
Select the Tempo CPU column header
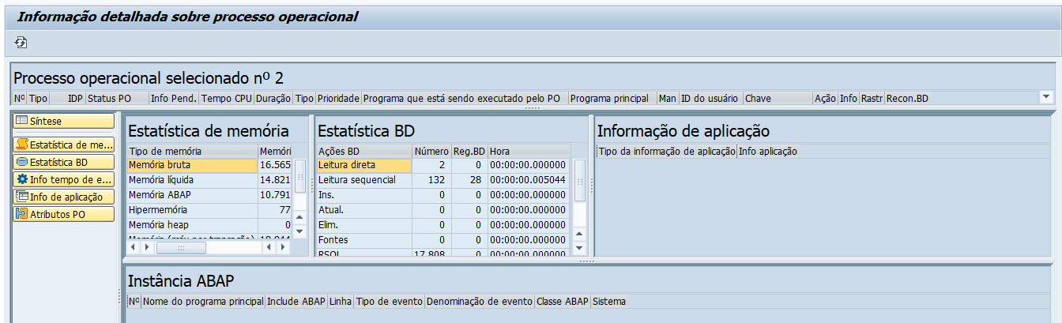tap(227, 99)
